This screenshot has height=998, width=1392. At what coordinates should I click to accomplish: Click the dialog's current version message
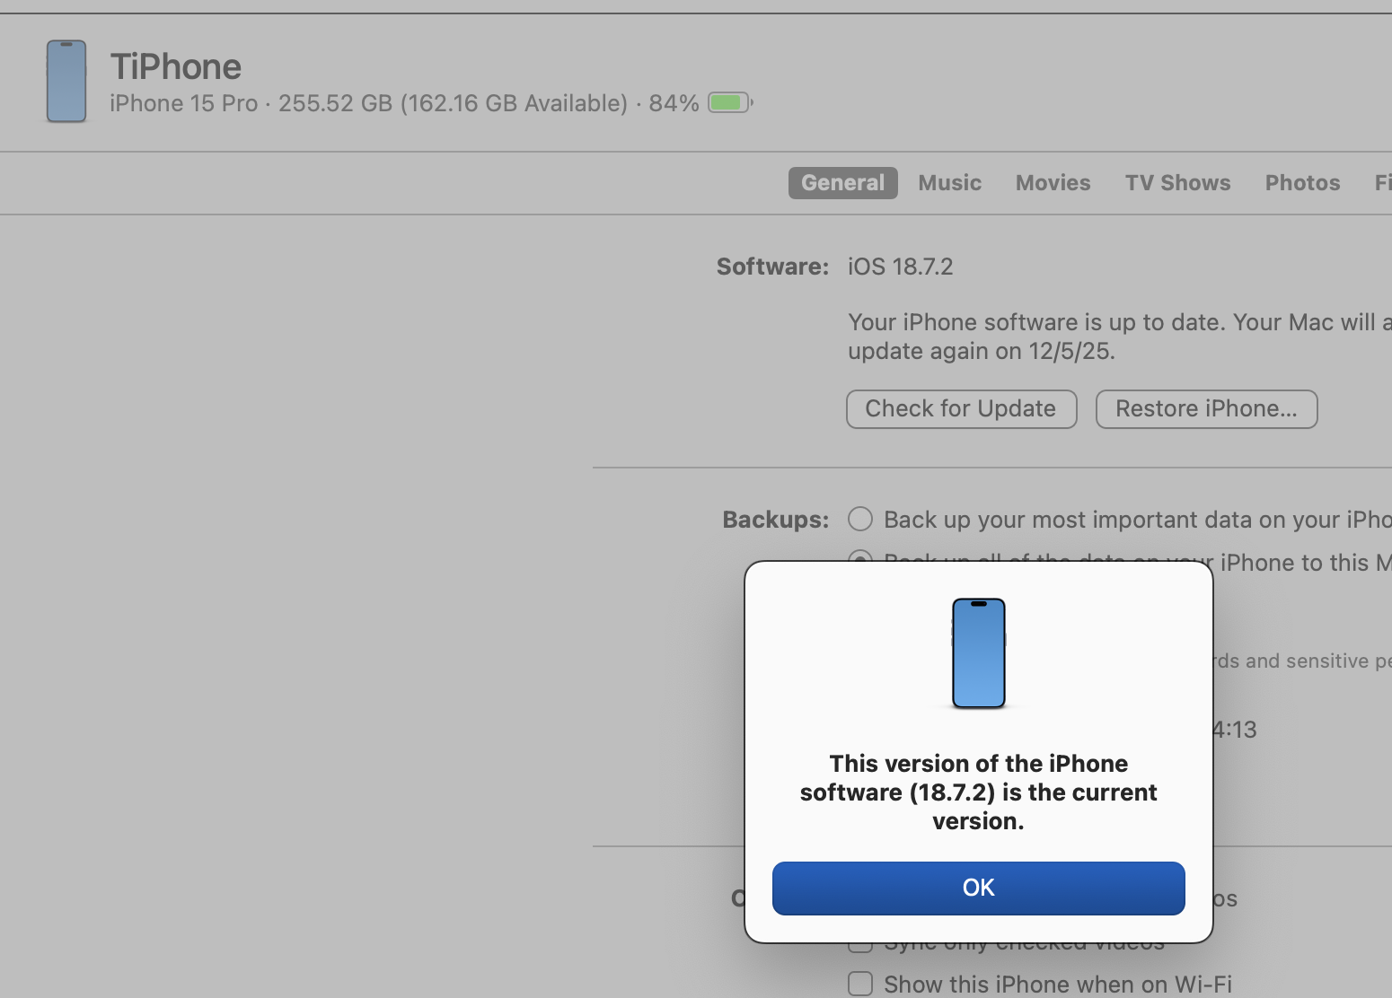tap(979, 792)
